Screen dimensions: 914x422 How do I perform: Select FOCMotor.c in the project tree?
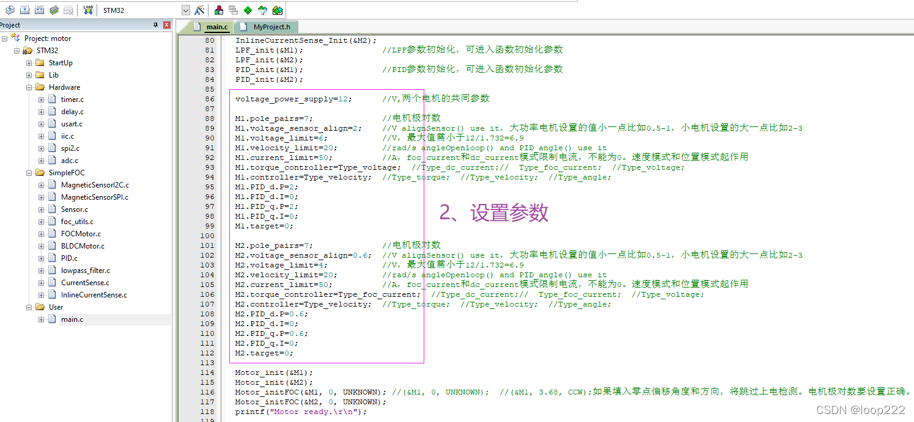click(x=81, y=234)
